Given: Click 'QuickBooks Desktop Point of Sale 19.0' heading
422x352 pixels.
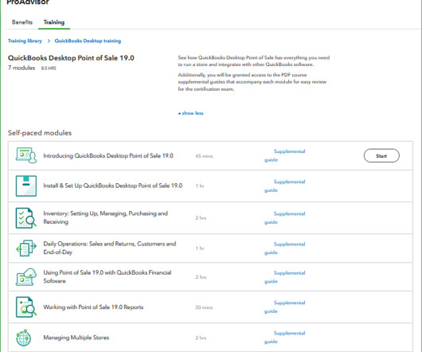Looking at the screenshot, I should pyautogui.click(x=71, y=58).
